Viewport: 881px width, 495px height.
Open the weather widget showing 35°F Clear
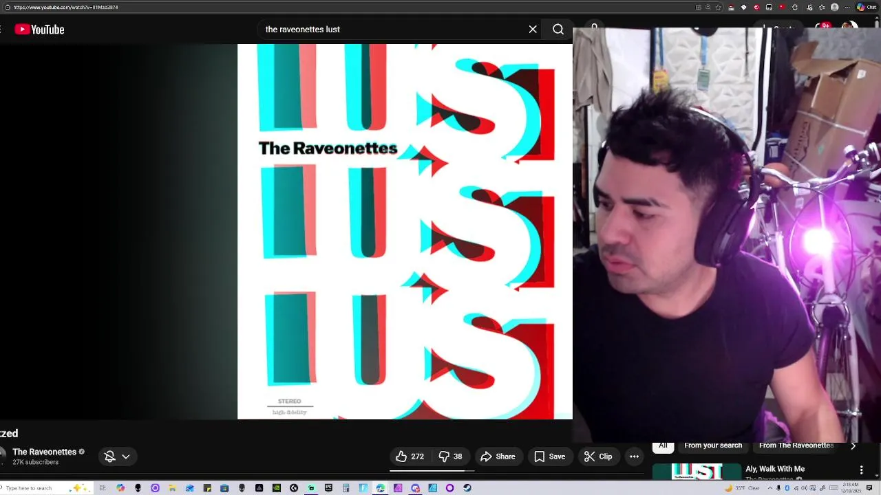tap(742, 488)
